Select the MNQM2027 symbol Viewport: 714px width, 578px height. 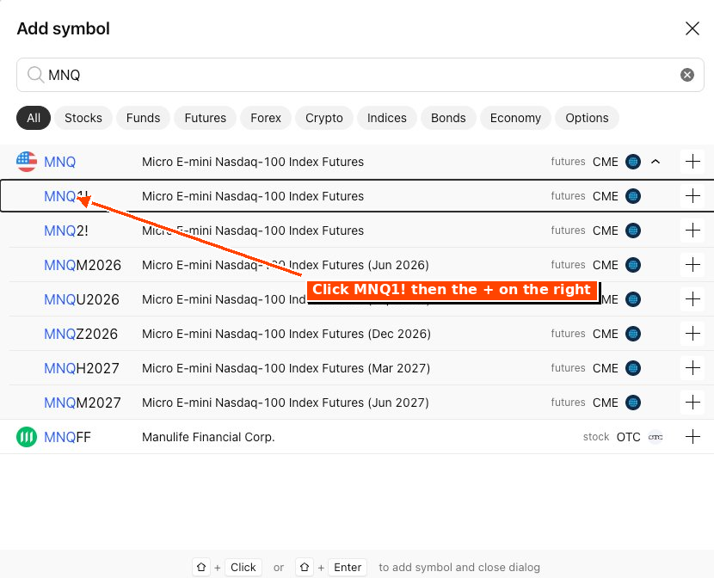tap(83, 403)
